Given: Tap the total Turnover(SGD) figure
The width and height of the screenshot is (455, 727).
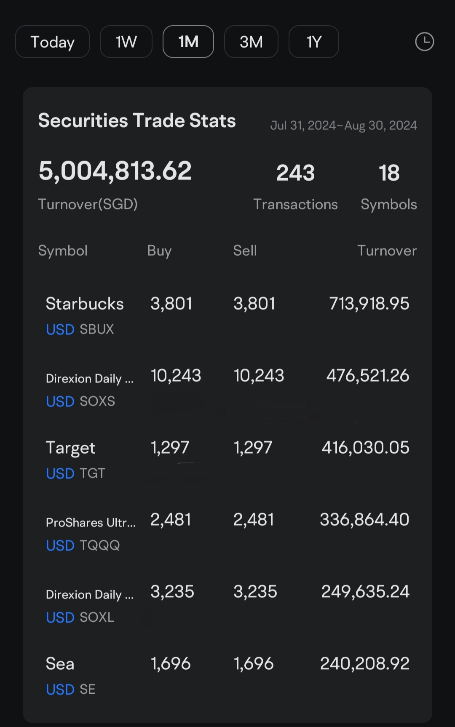Looking at the screenshot, I should tap(115, 171).
